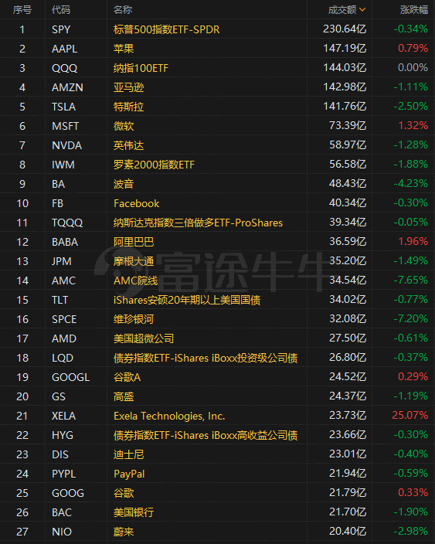Open 微软 MSFT stock entry
The width and height of the screenshot is (435, 544).
(218, 126)
